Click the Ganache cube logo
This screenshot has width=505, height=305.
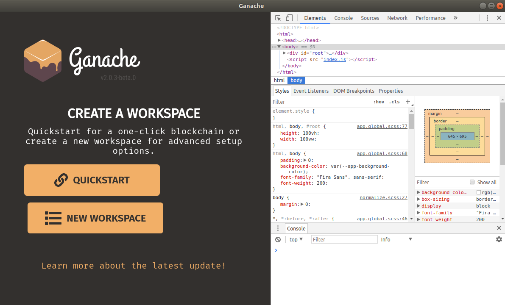point(43,61)
